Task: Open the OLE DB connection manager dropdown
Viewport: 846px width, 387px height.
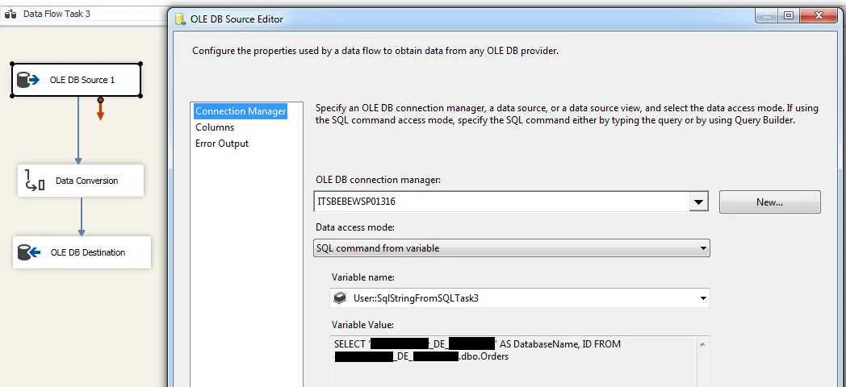Action: 699,202
